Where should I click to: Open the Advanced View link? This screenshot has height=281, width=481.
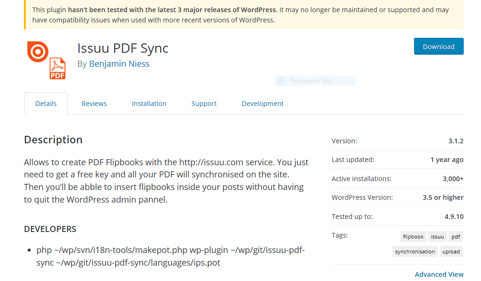(x=439, y=274)
